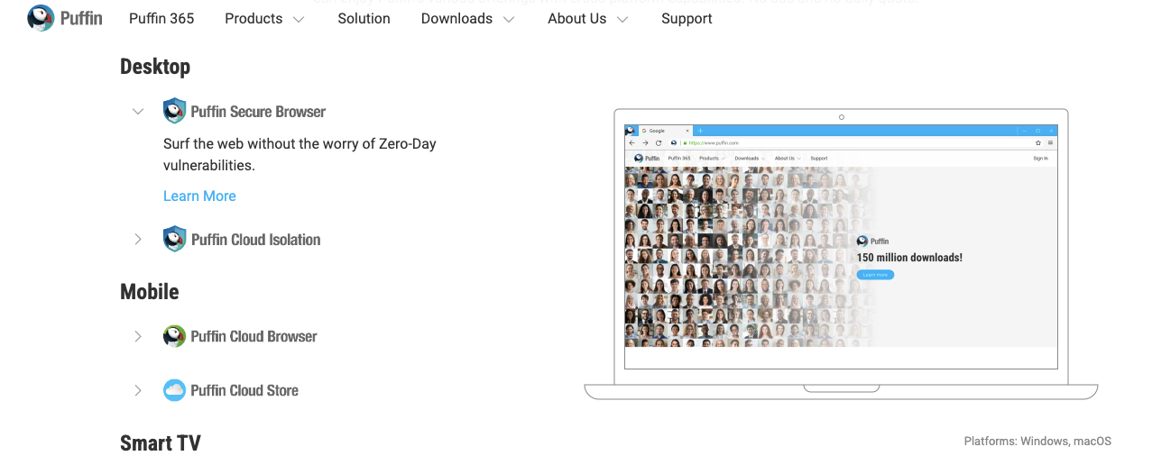
Task: Click the Mobile section heading
Action: 150,292
